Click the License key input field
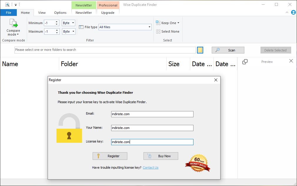Image resolution: width=297 pixels, height=186 pixels. pyautogui.click(x=152, y=142)
